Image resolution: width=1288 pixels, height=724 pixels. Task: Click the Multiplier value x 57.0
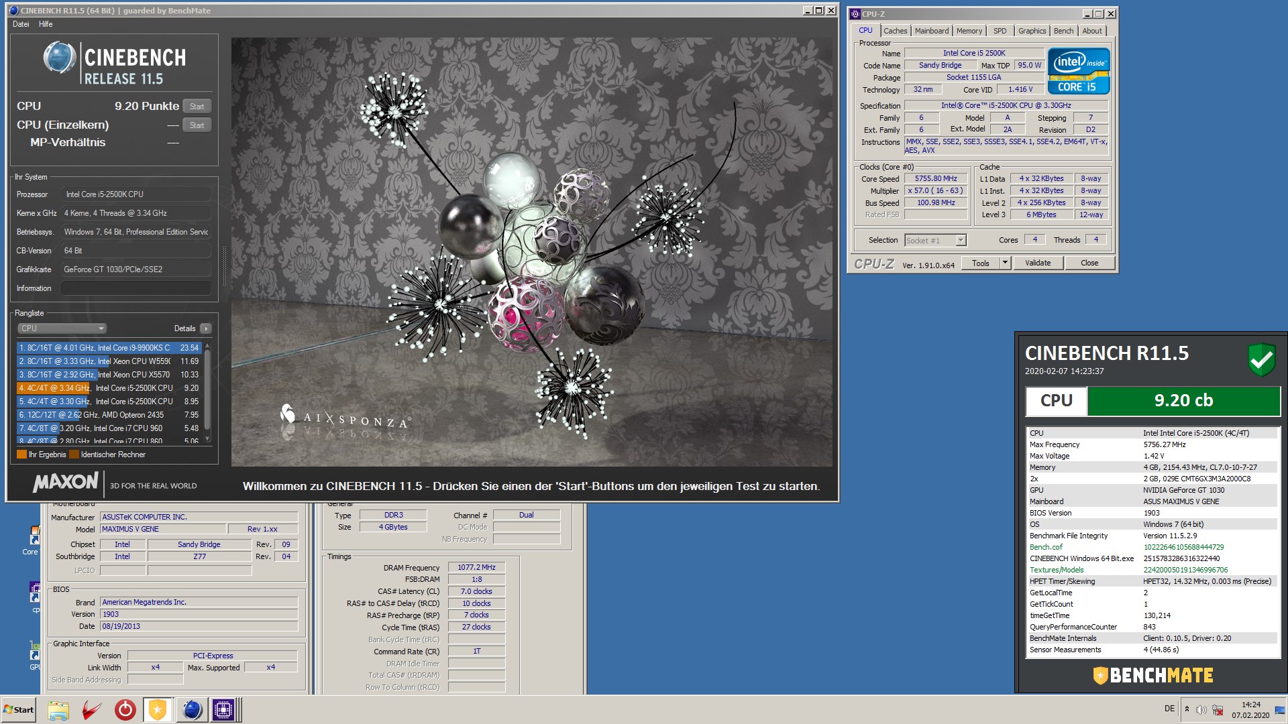pyautogui.click(x=936, y=190)
